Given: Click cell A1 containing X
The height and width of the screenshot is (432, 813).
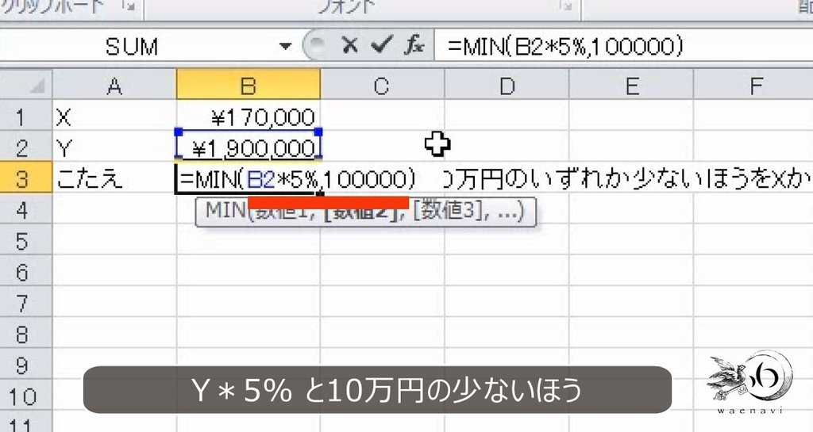Looking at the screenshot, I should coord(114,117).
